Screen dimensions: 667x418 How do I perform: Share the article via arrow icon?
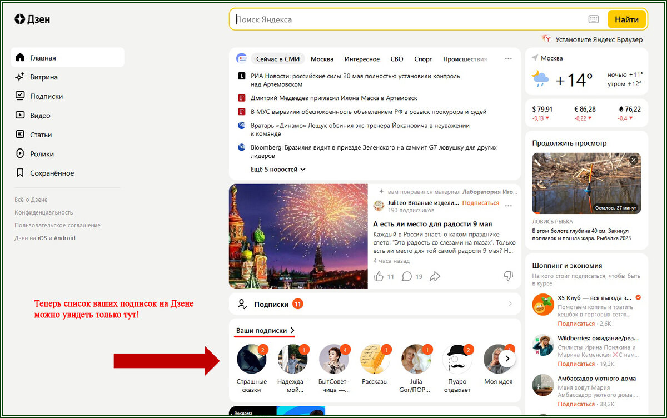[435, 276]
